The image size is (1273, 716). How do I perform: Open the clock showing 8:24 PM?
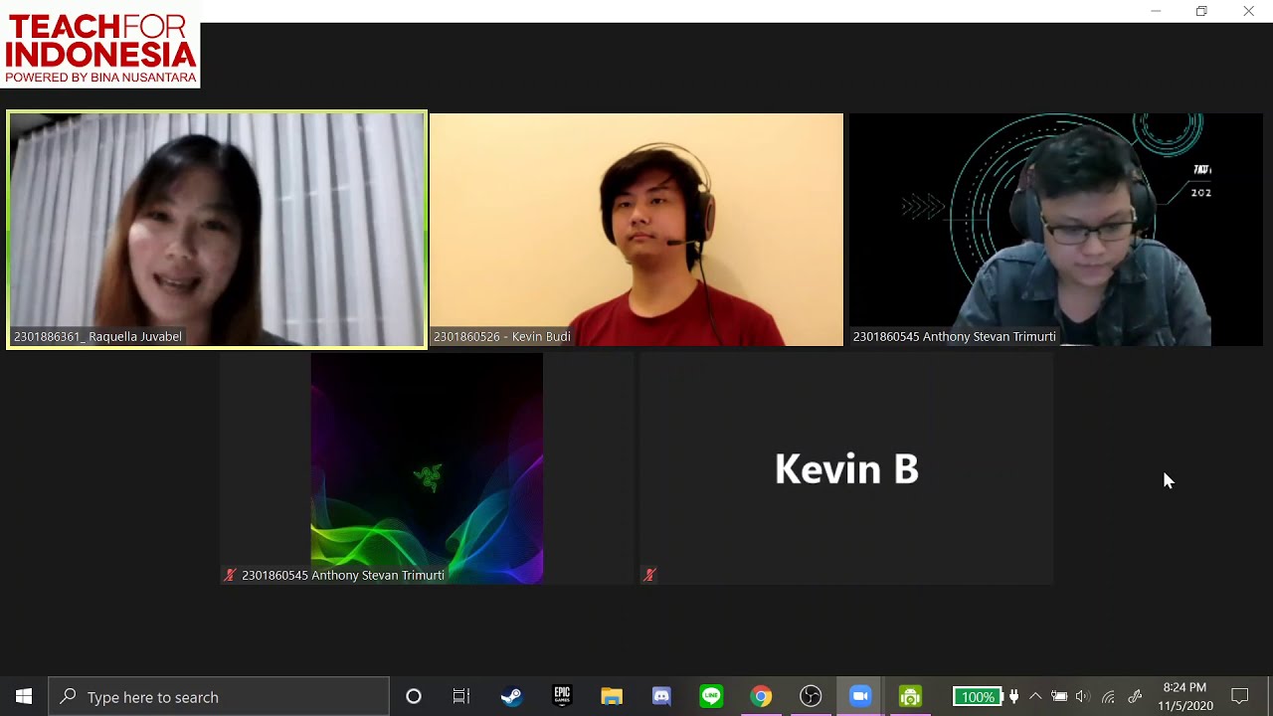1184,697
